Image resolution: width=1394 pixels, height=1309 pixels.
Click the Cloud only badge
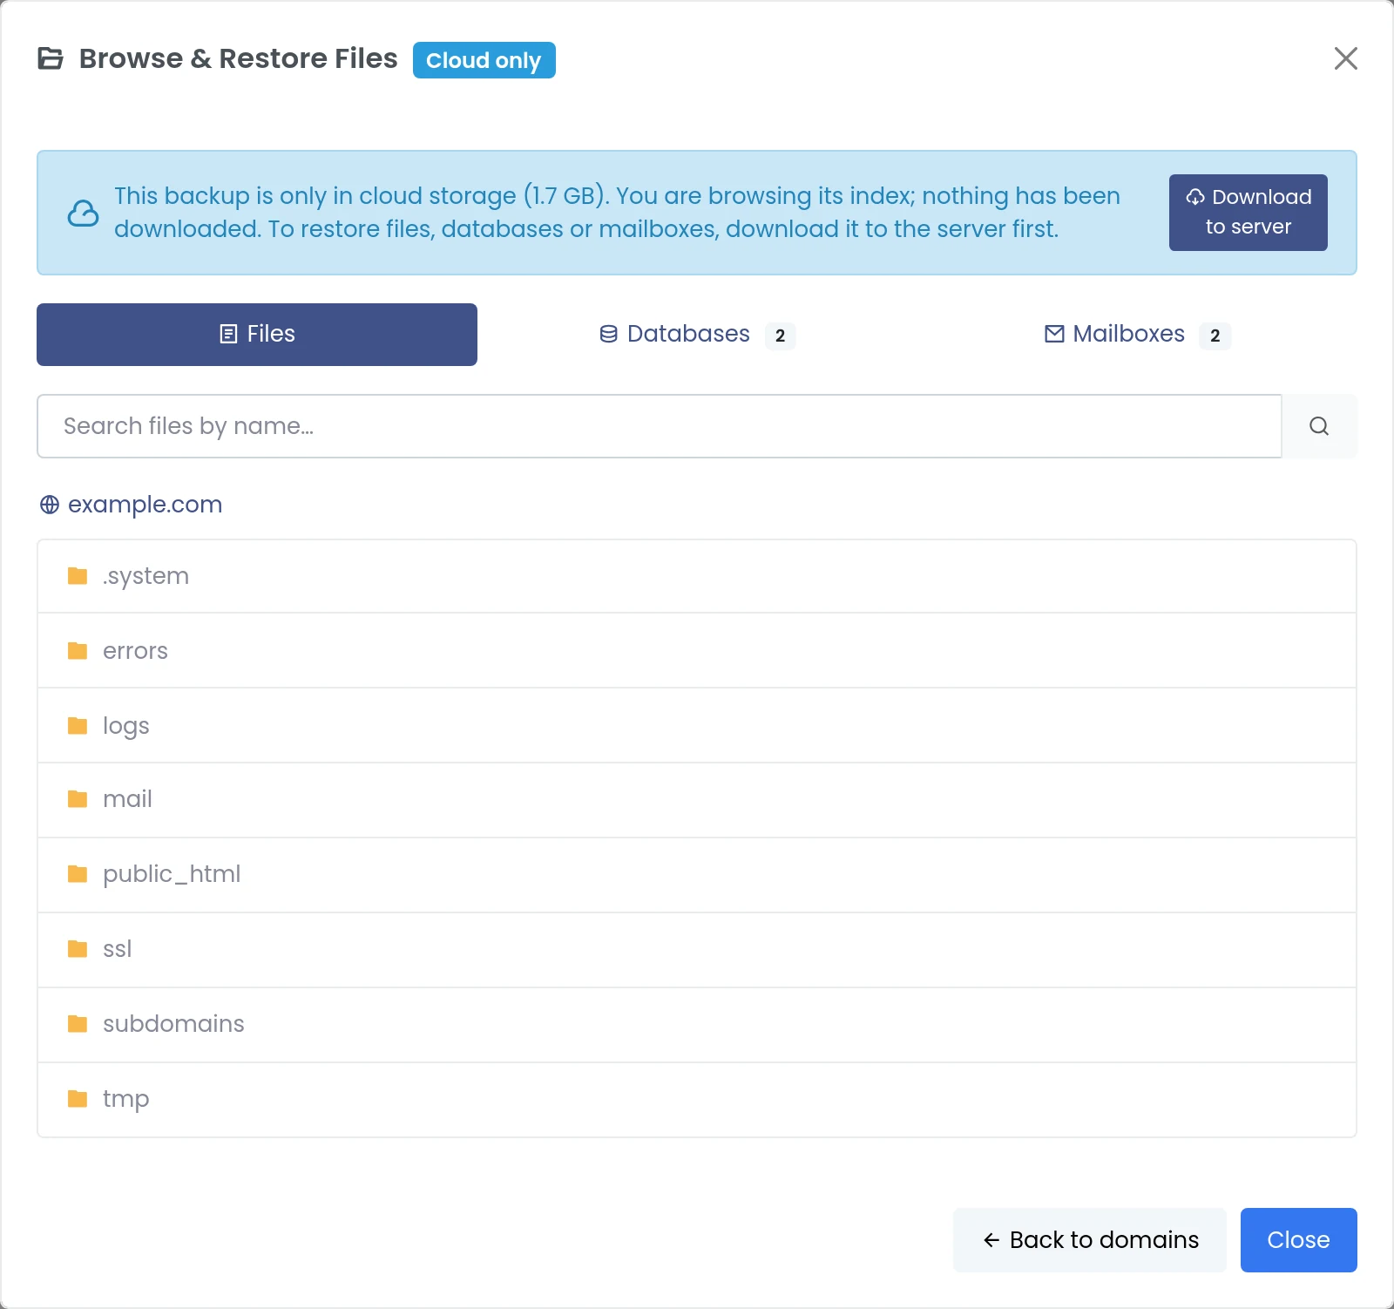[x=484, y=60]
